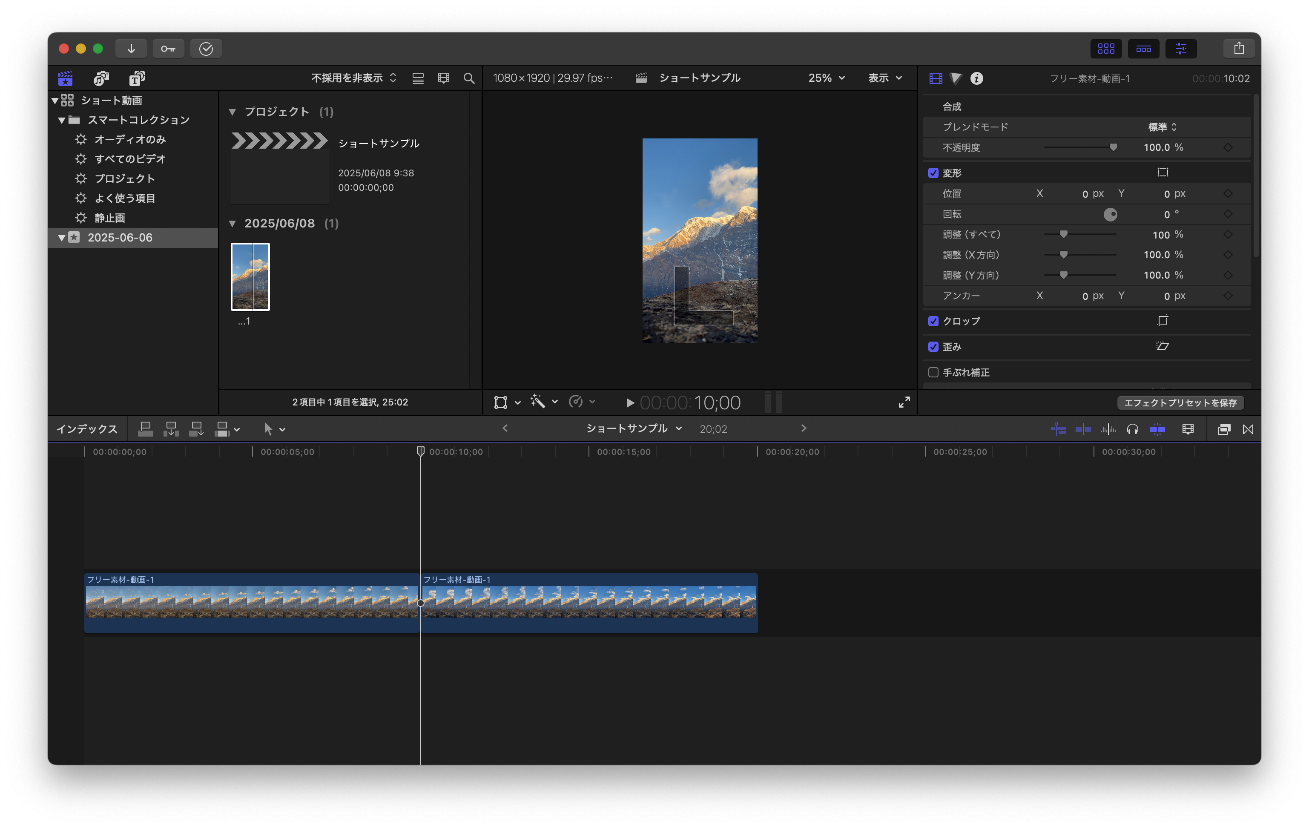The height and width of the screenshot is (828, 1309).
Task: Open the keyword editor key icon
Action: 168,49
